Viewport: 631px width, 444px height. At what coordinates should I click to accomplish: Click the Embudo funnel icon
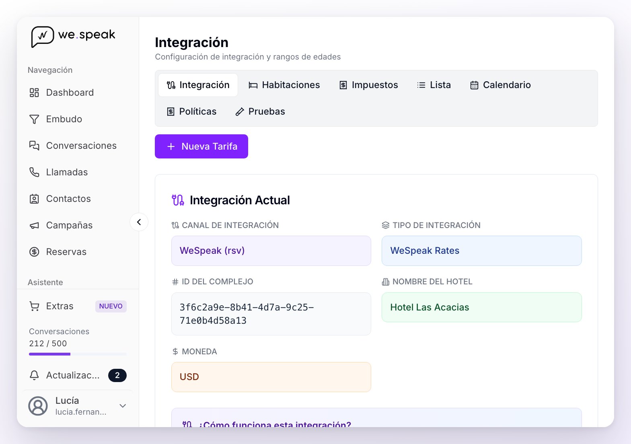pos(34,119)
